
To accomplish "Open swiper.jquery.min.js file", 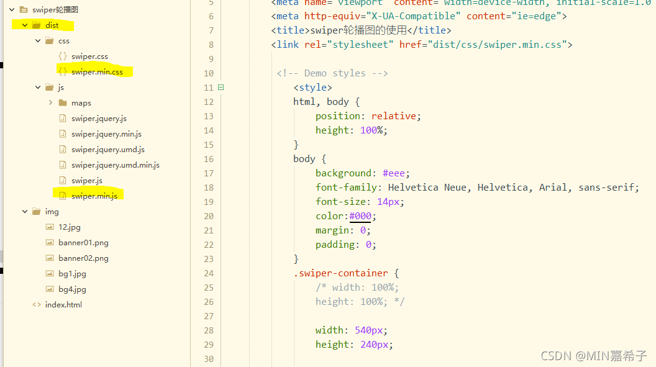I will pos(106,134).
